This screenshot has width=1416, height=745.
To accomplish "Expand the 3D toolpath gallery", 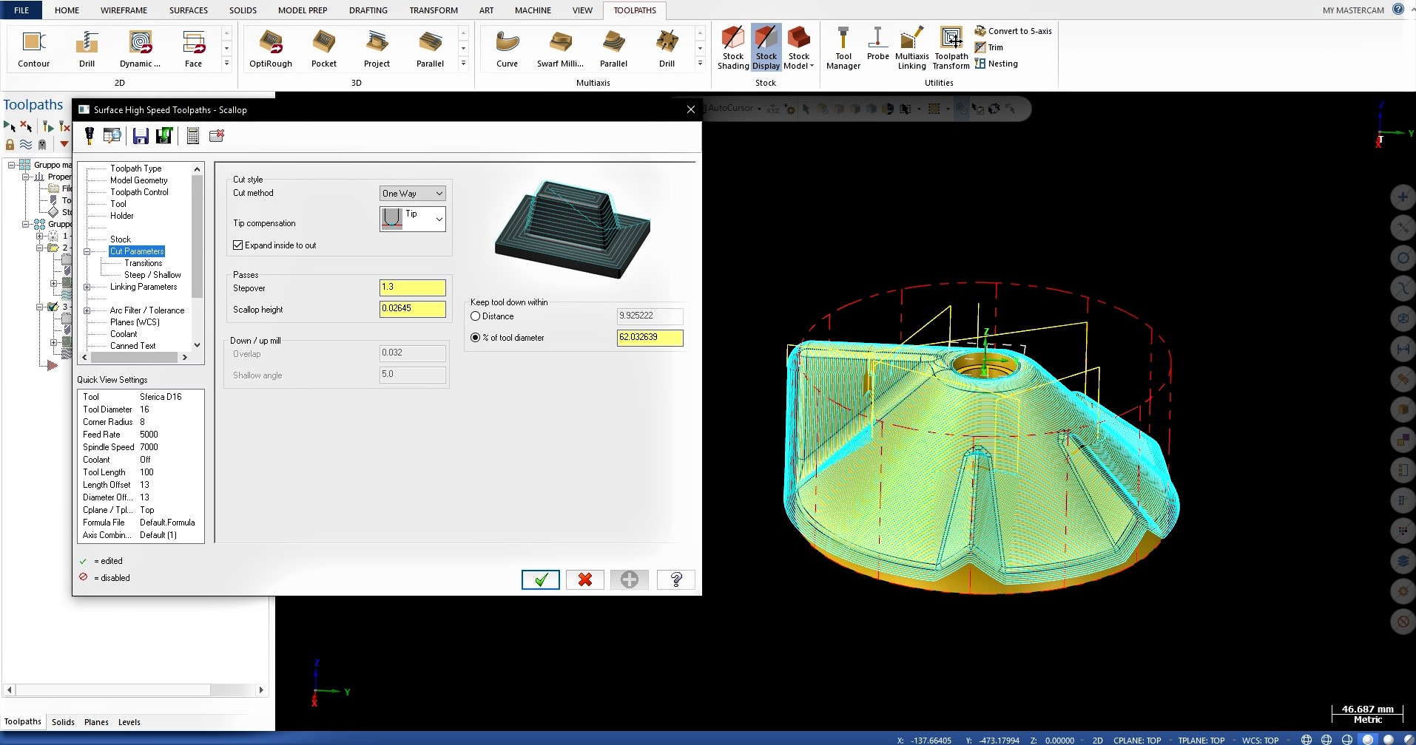I will pos(463,64).
